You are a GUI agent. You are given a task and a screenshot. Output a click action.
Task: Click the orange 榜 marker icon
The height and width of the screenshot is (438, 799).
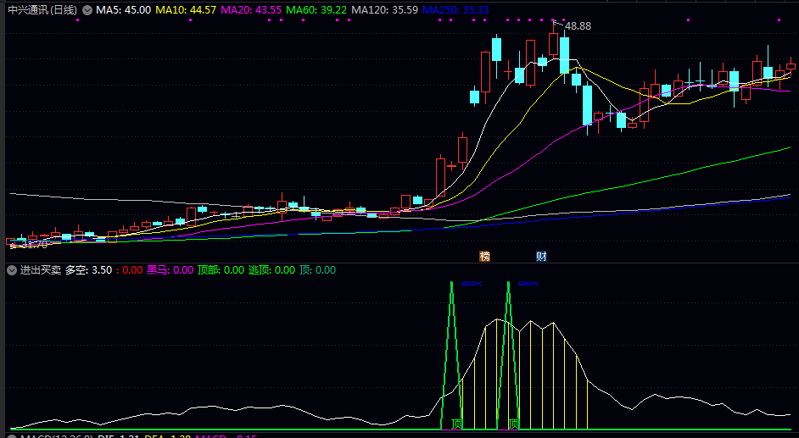(485, 256)
